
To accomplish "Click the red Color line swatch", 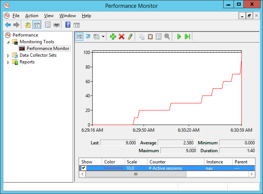I will [113, 168].
